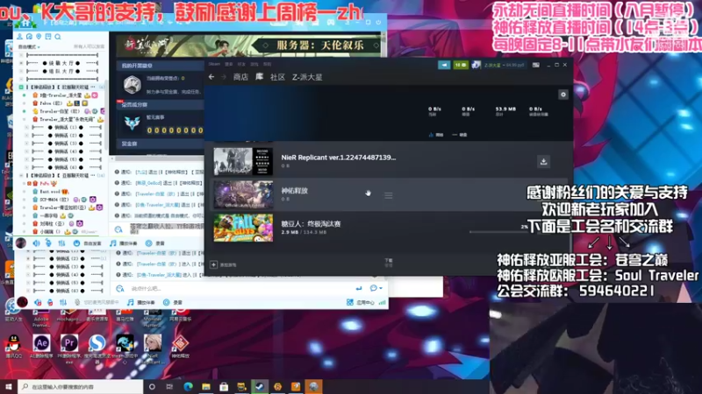Click the 说点什么吧 chat input field
The image size is (702, 394).
(x=237, y=288)
